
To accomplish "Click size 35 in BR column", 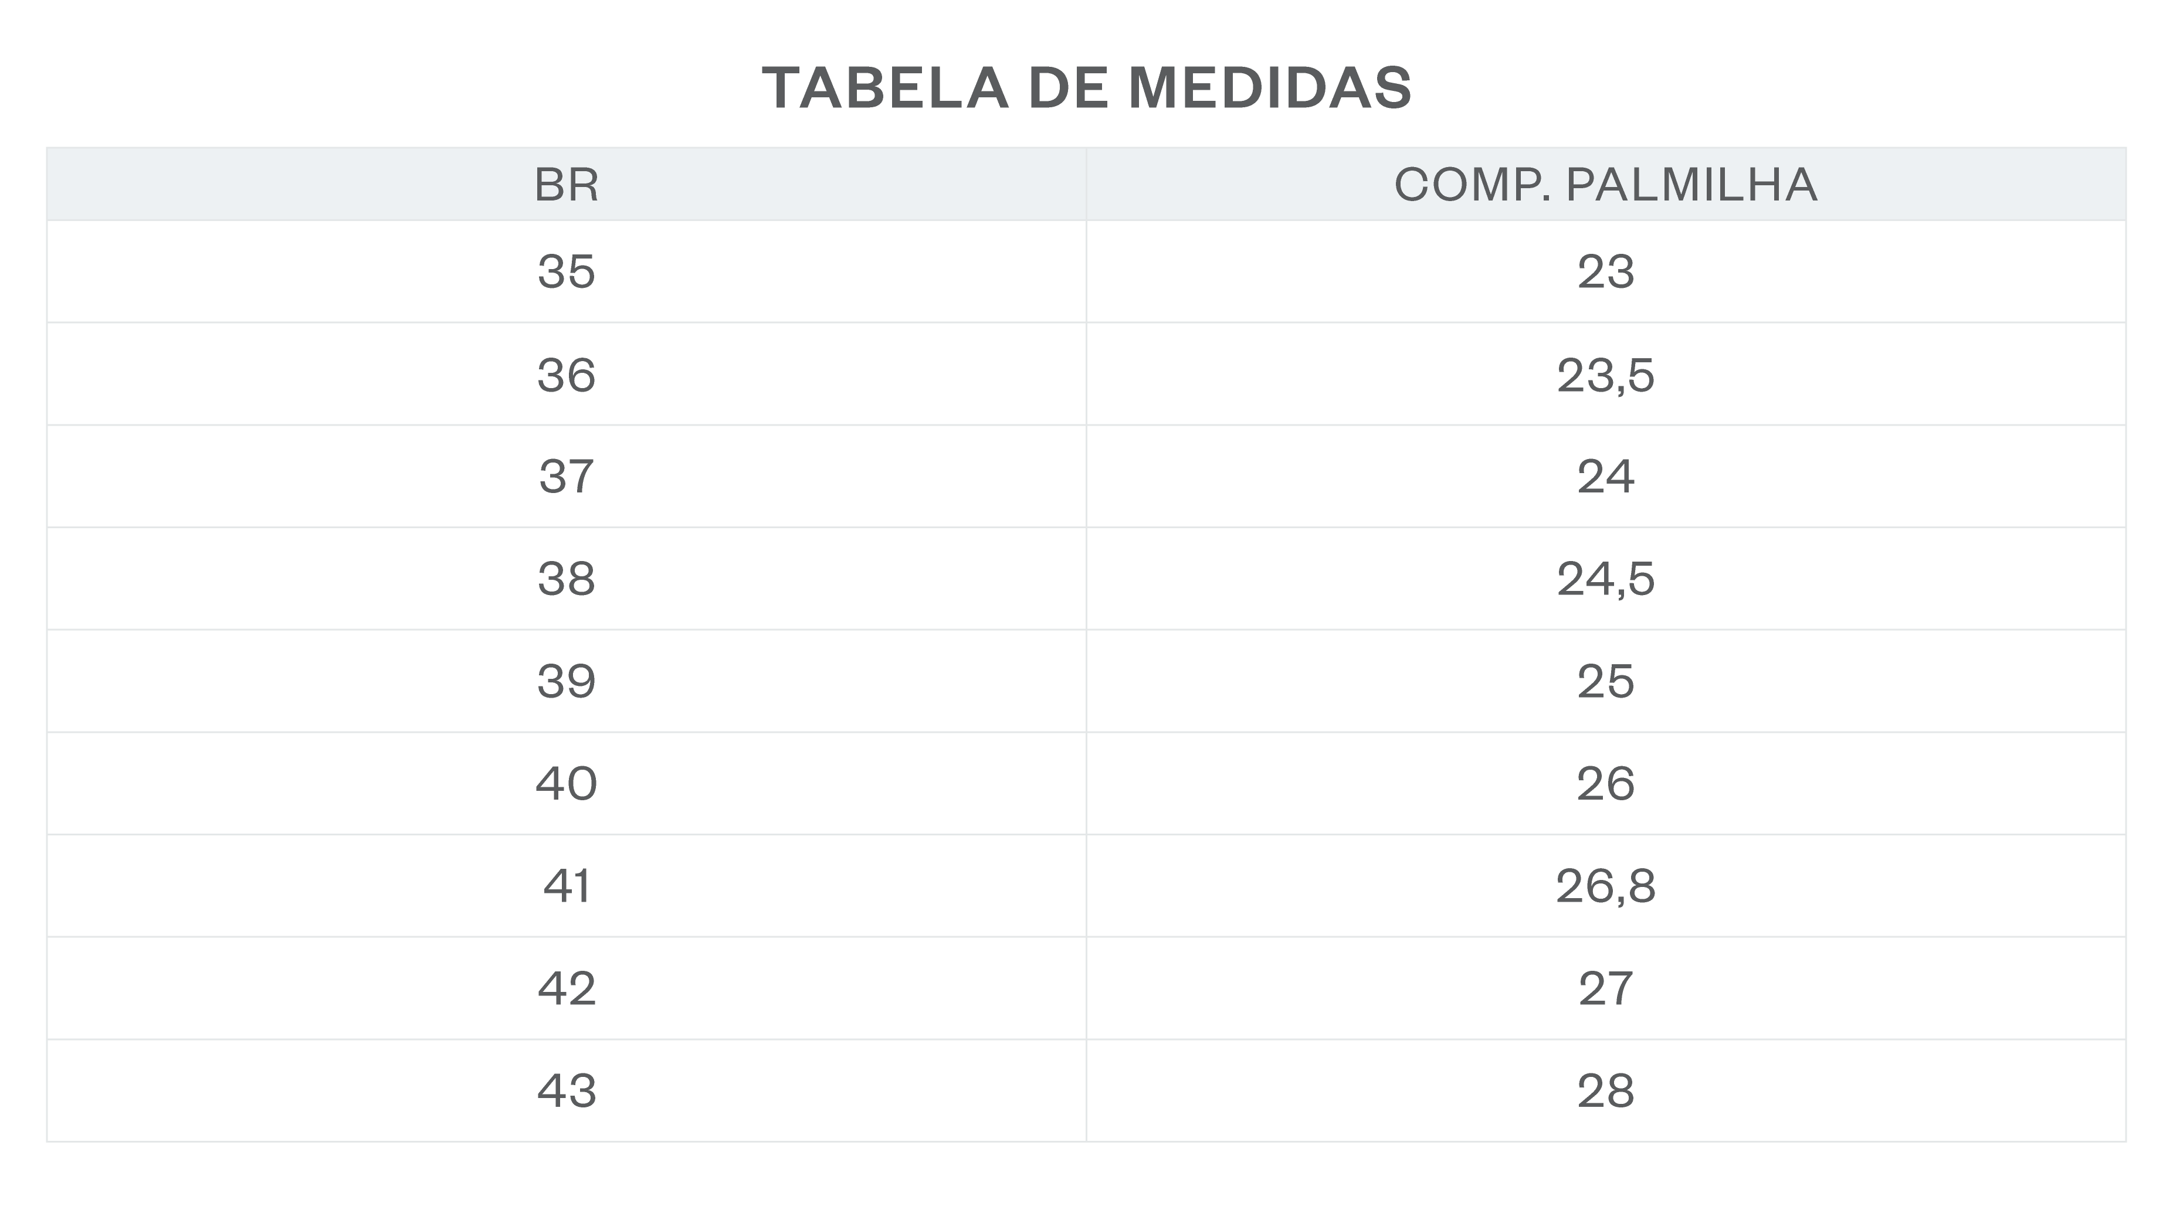I will (x=566, y=271).
